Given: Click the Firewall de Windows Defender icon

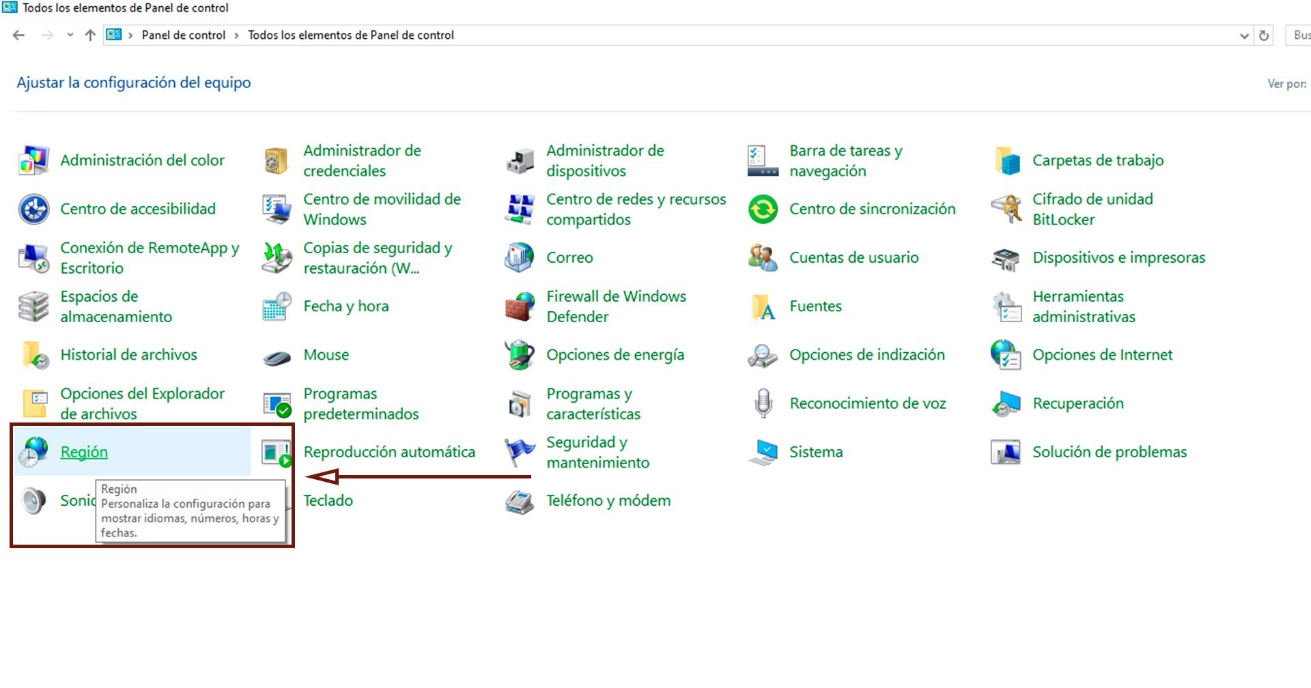Looking at the screenshot, I should pos(520,306).
